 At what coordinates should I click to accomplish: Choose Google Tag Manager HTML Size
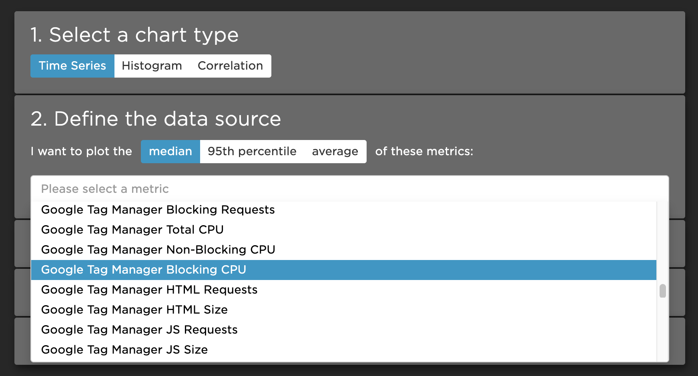click(134, 310)
